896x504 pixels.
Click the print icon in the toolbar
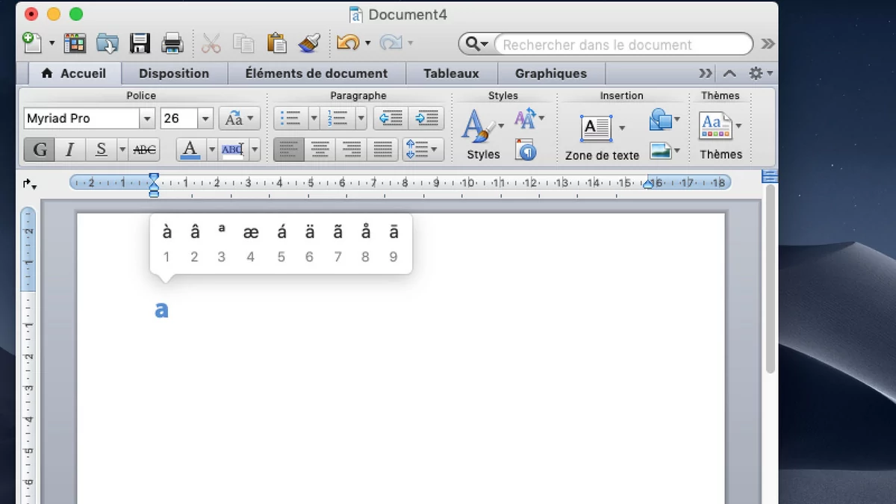(x=172, y=43)
